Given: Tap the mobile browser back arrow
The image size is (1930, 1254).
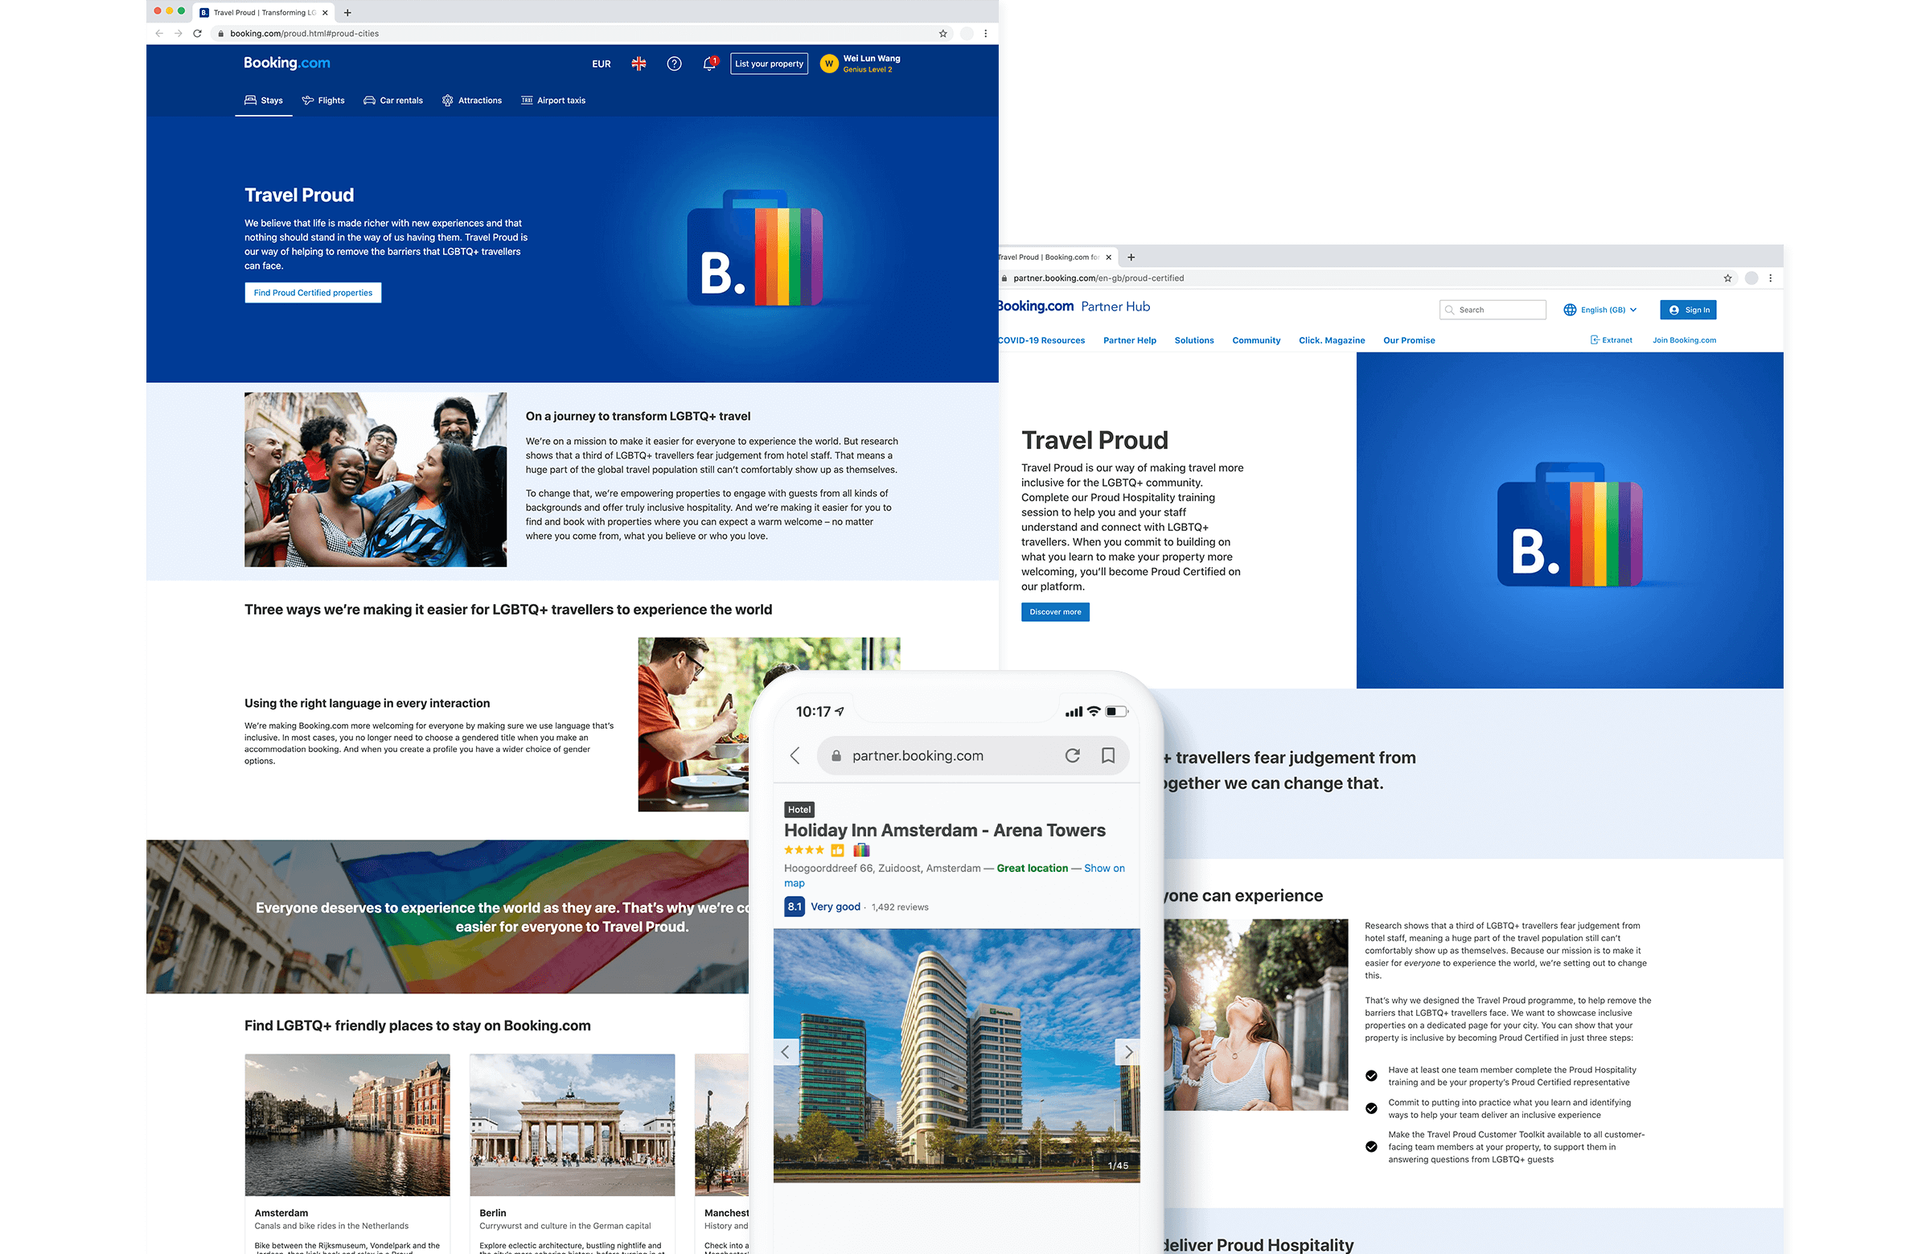Looking at the screenshot, I should (x=795, y=756).
